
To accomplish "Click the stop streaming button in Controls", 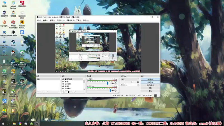I will point(150,79).
